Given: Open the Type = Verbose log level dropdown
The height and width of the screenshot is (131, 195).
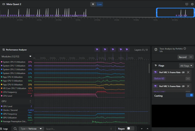Looking at the screenshot, I should [x=31, y=129].
